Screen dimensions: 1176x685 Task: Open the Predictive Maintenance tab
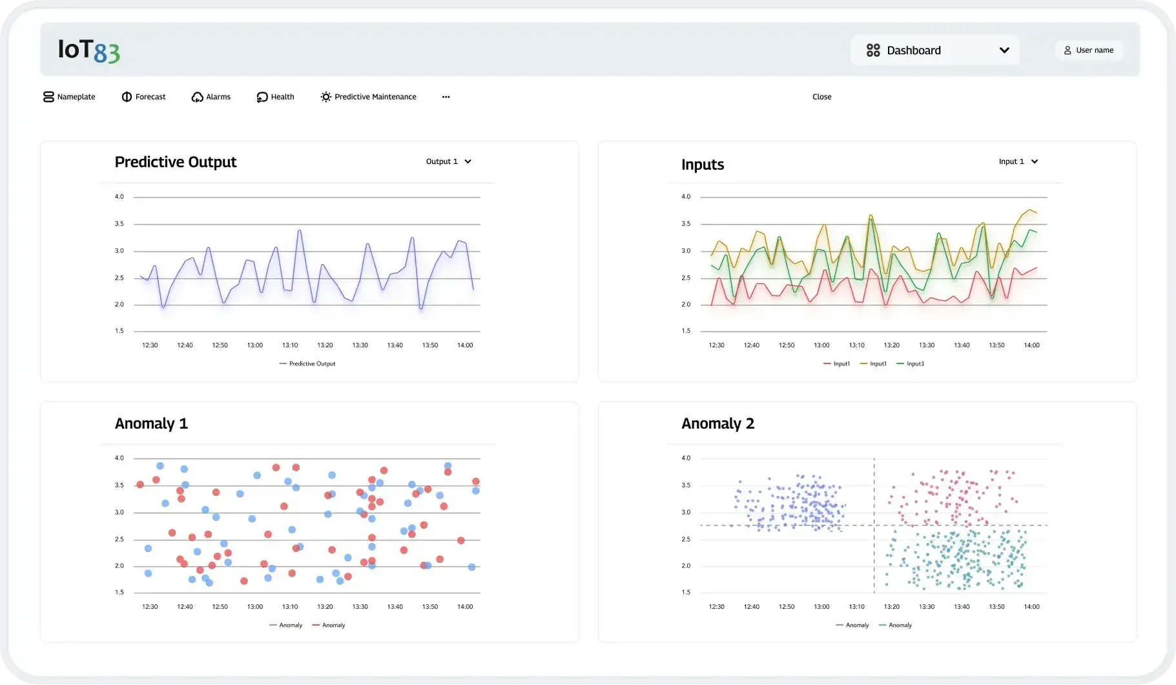click(x=375, y=97)
